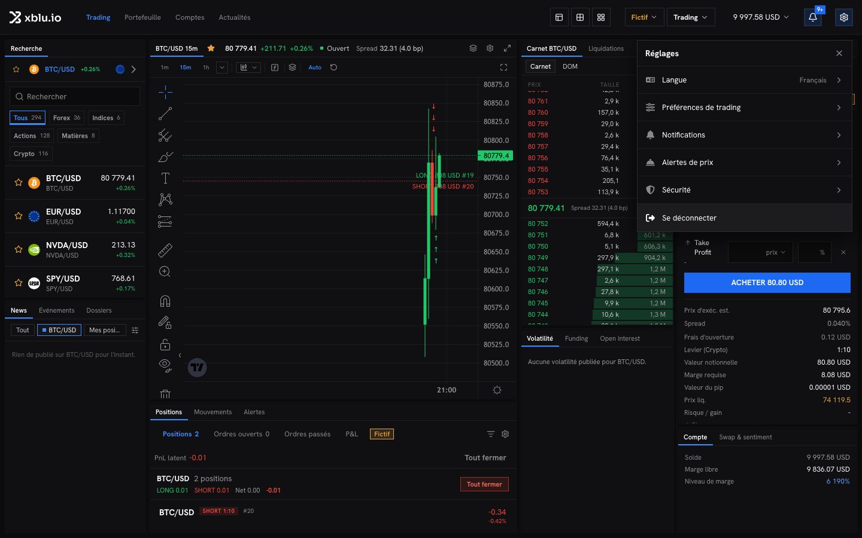Open positions panel gear settings
Screen dimensions: 862x538
pyautogui.click(x=505, y=434)
